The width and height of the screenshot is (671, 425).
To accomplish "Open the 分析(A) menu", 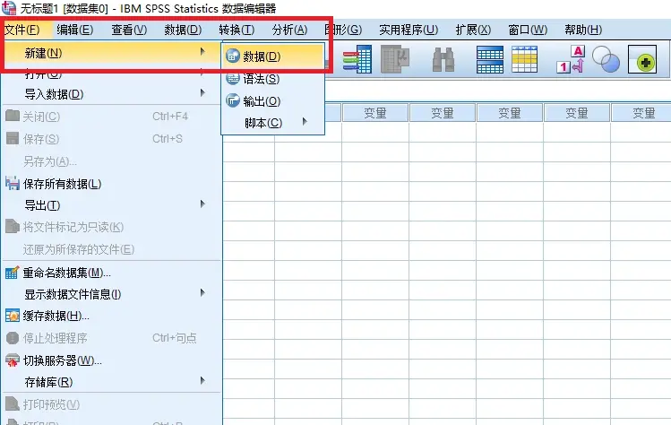I will 289,30.
